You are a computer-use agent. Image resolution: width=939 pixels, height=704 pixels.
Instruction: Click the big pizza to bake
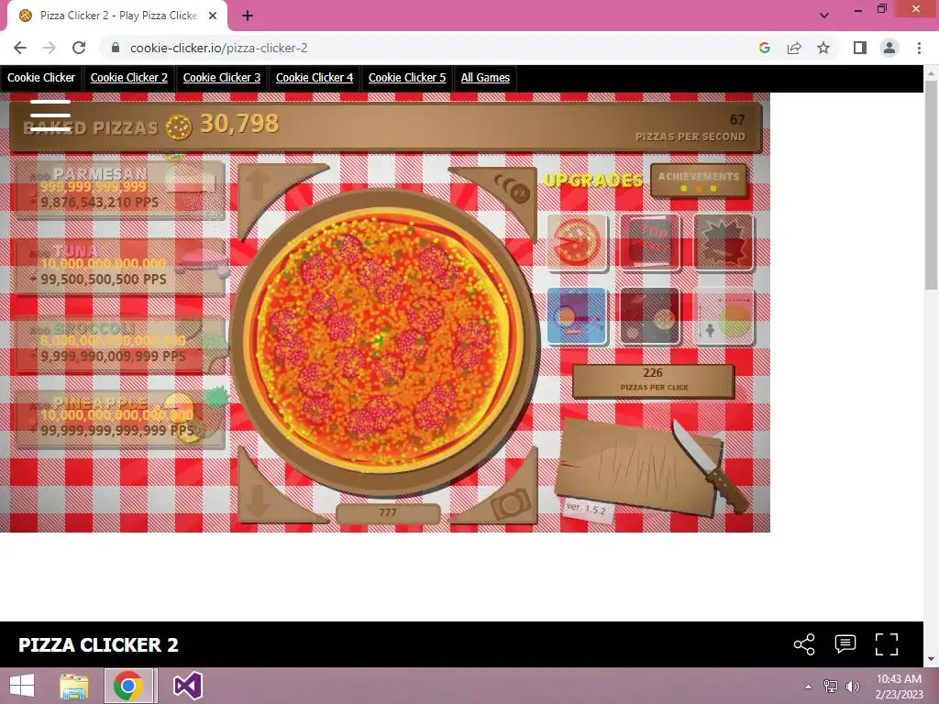pyautogui.click(x=384, y=341)
